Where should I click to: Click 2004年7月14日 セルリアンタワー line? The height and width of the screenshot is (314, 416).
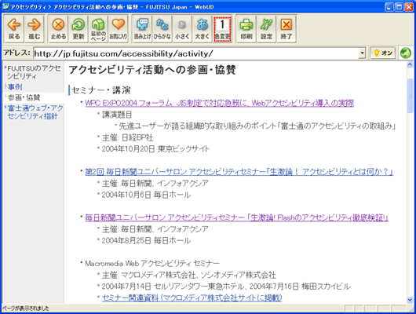click(226, 287)
